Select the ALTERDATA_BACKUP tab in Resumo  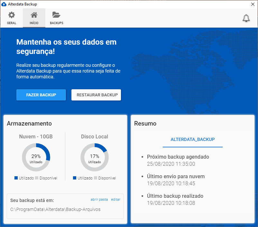click(192, 139)
